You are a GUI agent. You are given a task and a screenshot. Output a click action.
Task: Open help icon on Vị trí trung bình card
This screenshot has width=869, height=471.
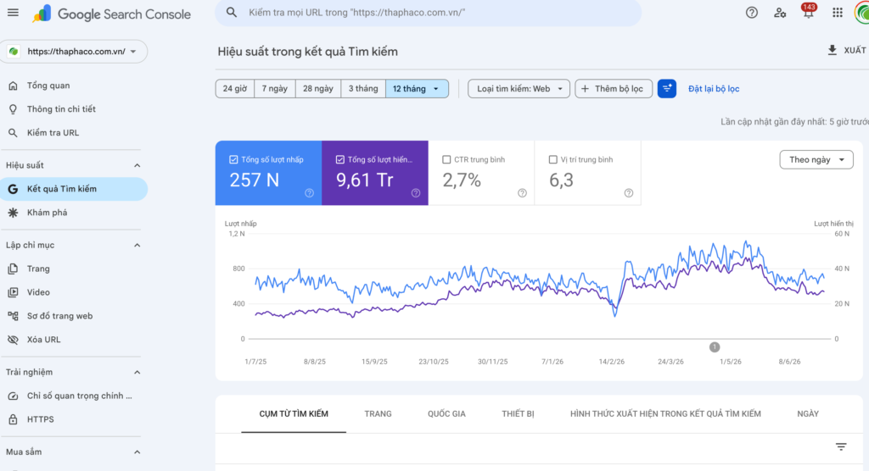[x=629, y=193]
